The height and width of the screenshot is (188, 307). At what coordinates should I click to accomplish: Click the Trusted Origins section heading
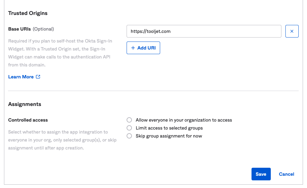point(28,13)
